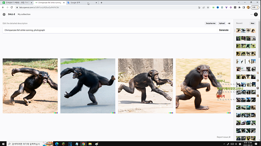Select the third row in Recent history

coord(246,46)
